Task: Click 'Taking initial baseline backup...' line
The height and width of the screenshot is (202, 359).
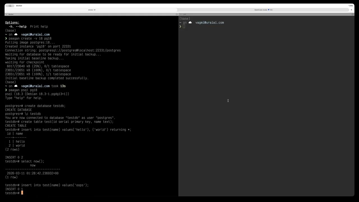Action: [34, 58]
